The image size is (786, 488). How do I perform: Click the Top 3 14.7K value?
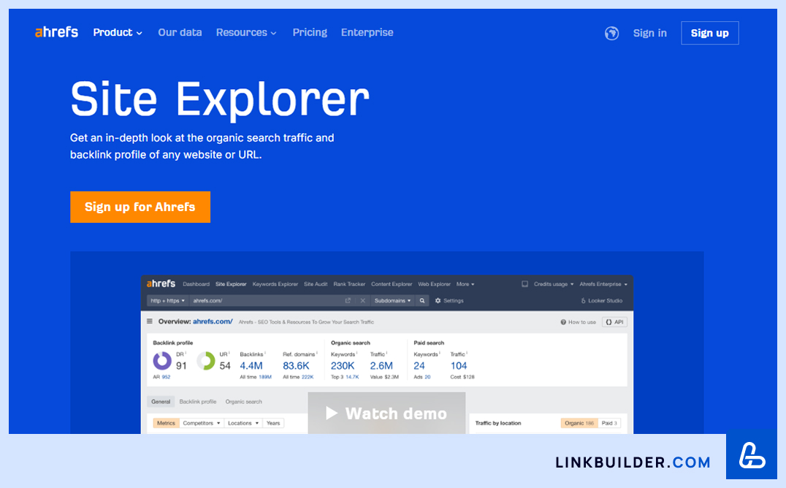345,377
